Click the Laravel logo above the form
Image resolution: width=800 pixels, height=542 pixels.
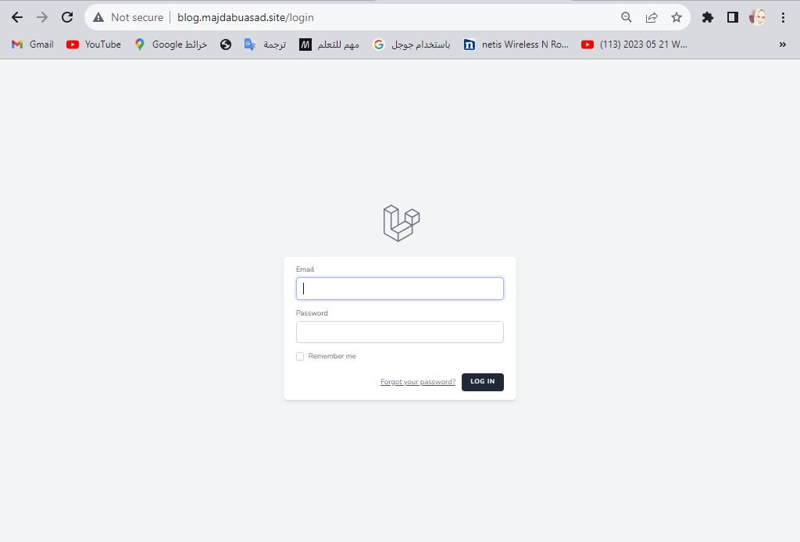tap(402, 223)
